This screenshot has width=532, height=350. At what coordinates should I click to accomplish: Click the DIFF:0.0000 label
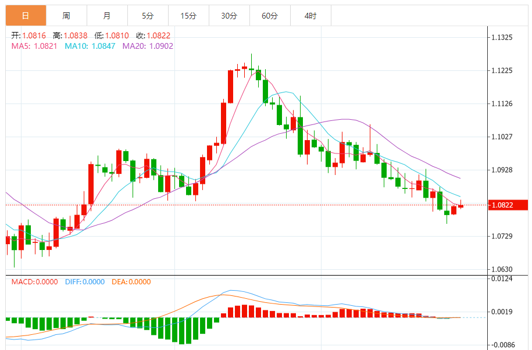point(85,282)
